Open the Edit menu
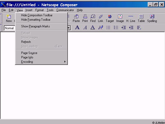165x124 pixels. pyautogui.click(x=11, y=10)
